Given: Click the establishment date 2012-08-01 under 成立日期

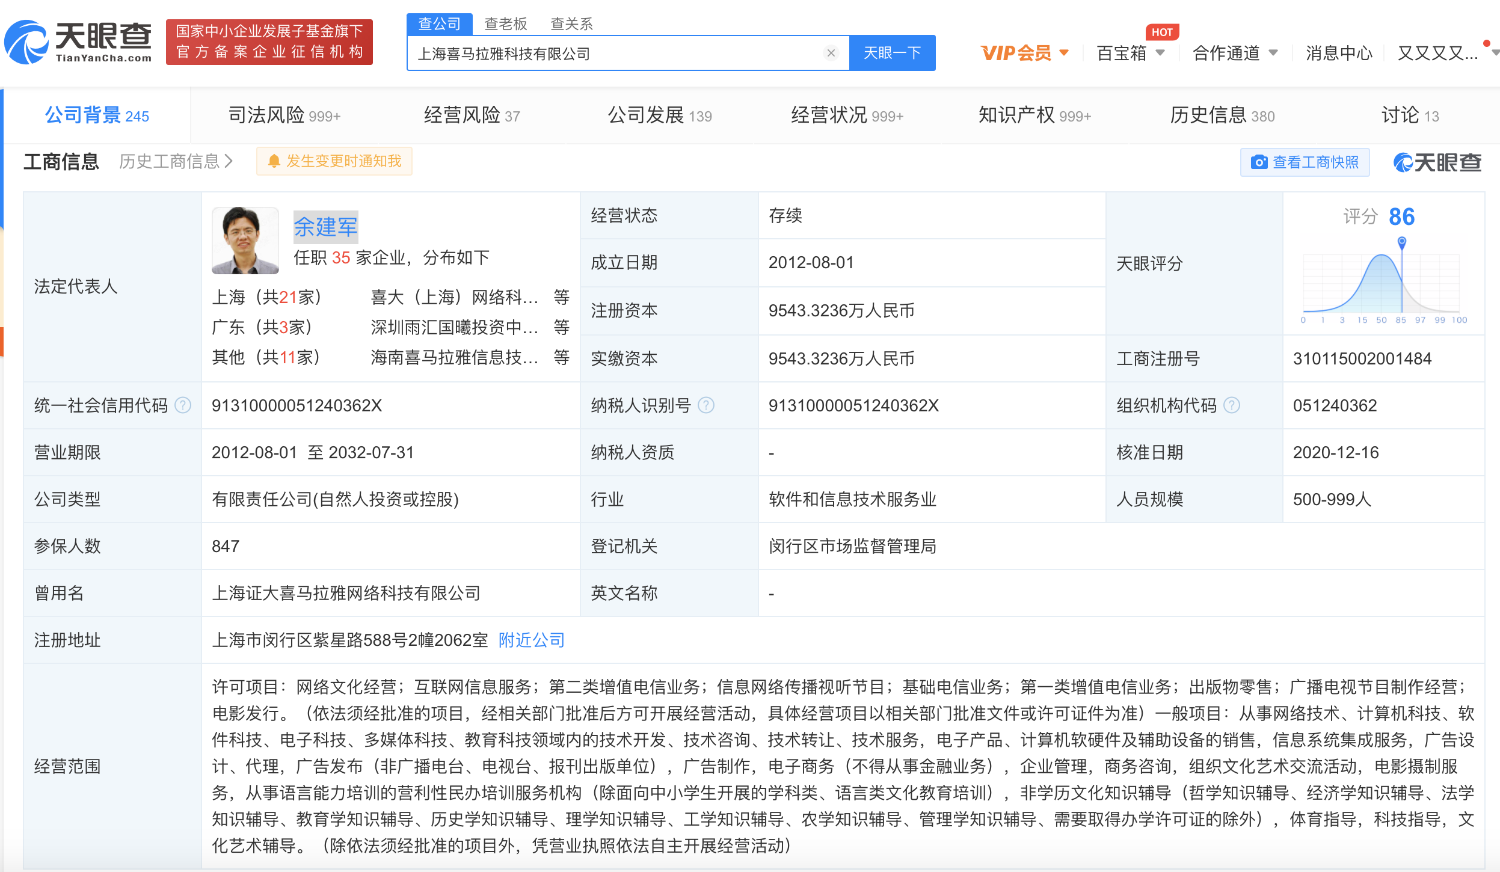Looking at the screenshot, I should pos(811,262).
